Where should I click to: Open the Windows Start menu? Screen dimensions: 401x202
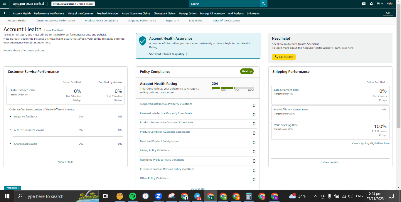[x=7, y=196]
